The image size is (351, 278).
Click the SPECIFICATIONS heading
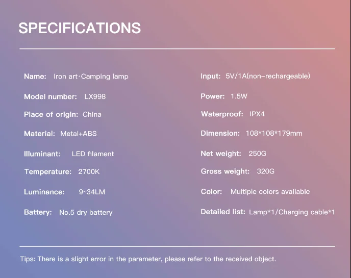pyautogui.click(x=80, y=28)
